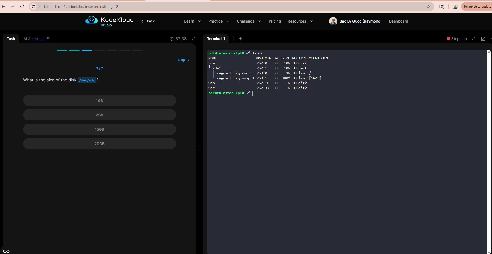Expand the task panel to fullscreen
Viewport: 492px width, 254px height.
(194, 39)
